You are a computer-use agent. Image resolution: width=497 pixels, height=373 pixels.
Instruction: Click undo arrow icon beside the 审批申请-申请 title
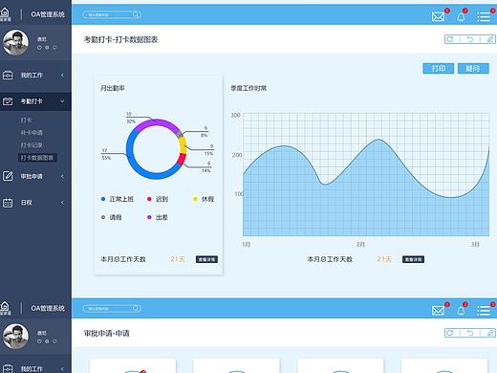[x=470, y=333]
